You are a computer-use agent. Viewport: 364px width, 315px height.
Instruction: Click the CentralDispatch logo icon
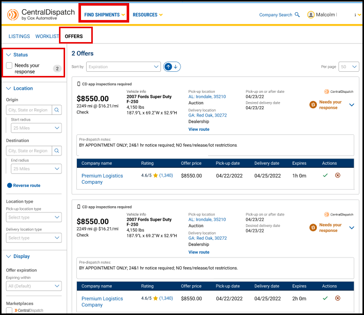pos(13,15)
